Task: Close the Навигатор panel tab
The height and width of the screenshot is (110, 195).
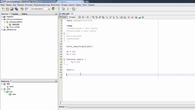Action: (11, 81)
